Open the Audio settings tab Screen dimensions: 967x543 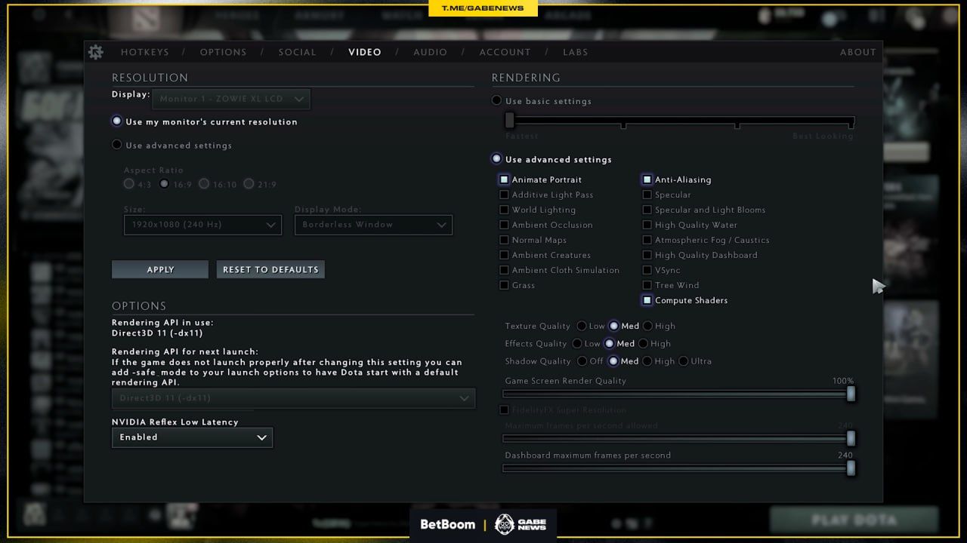(430, 52)
